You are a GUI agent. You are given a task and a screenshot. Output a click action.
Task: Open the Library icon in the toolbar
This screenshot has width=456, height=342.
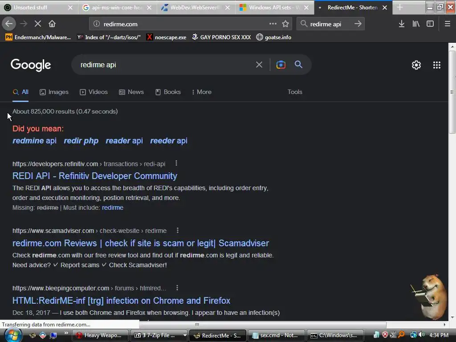point(416,24)
